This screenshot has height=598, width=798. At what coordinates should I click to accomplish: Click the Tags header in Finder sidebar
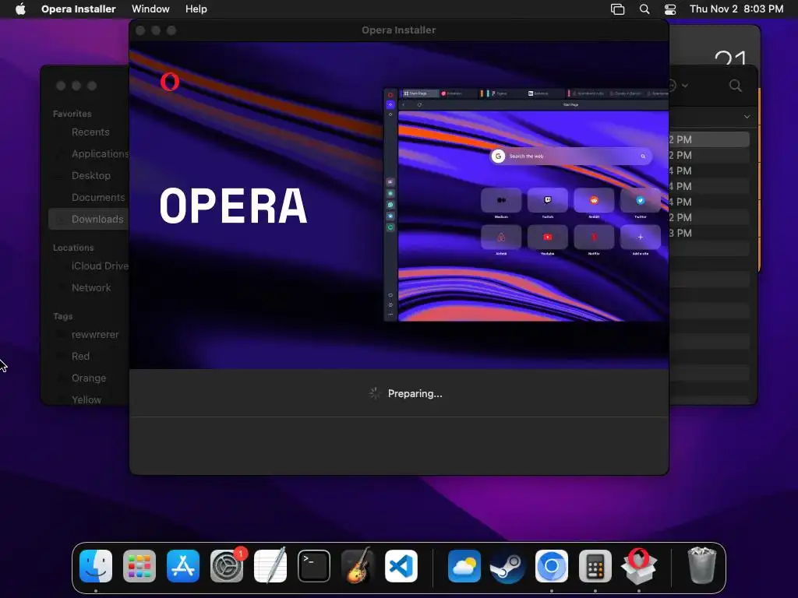tap(62, 316)
